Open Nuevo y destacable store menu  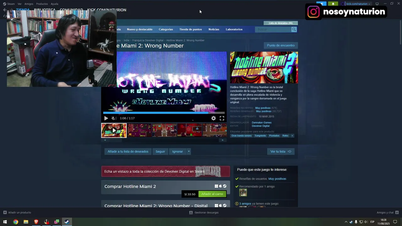click(x=140, y=29)
